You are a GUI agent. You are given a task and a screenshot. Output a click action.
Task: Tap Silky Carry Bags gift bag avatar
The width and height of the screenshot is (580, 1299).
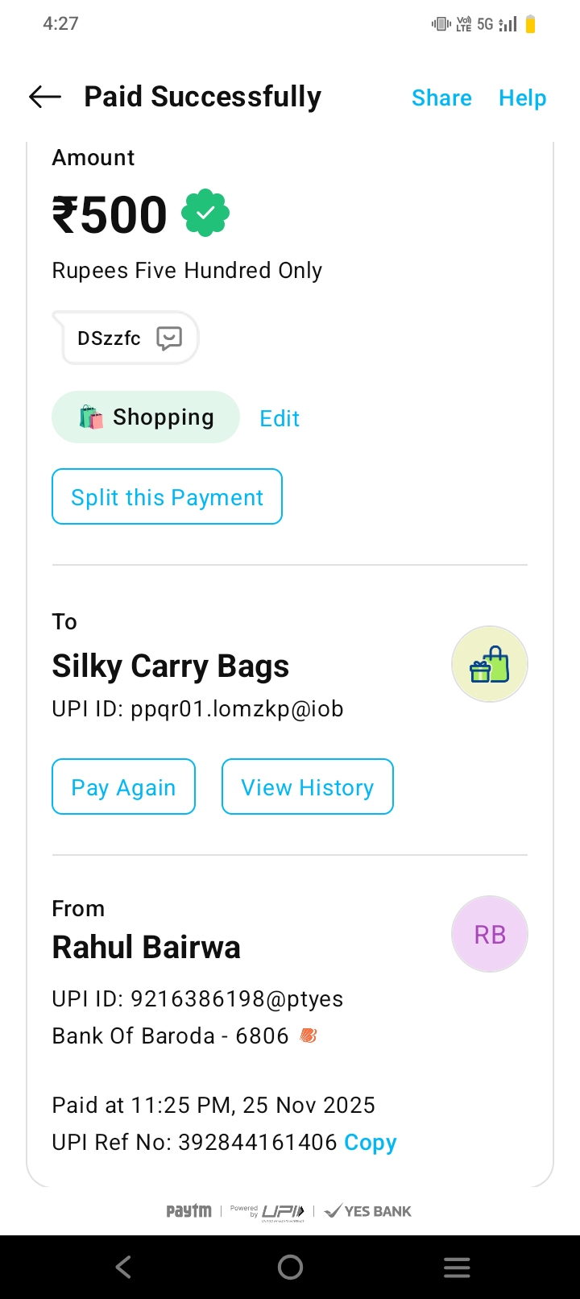tap(489, 665)
